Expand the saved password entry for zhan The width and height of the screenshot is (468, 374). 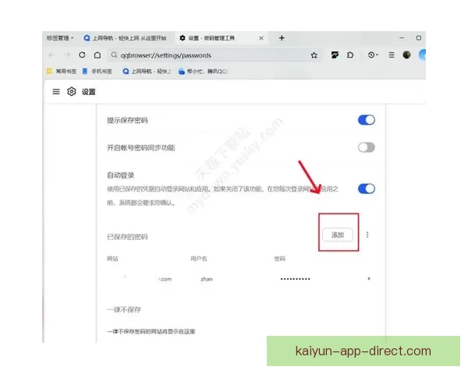coord(369,279)
